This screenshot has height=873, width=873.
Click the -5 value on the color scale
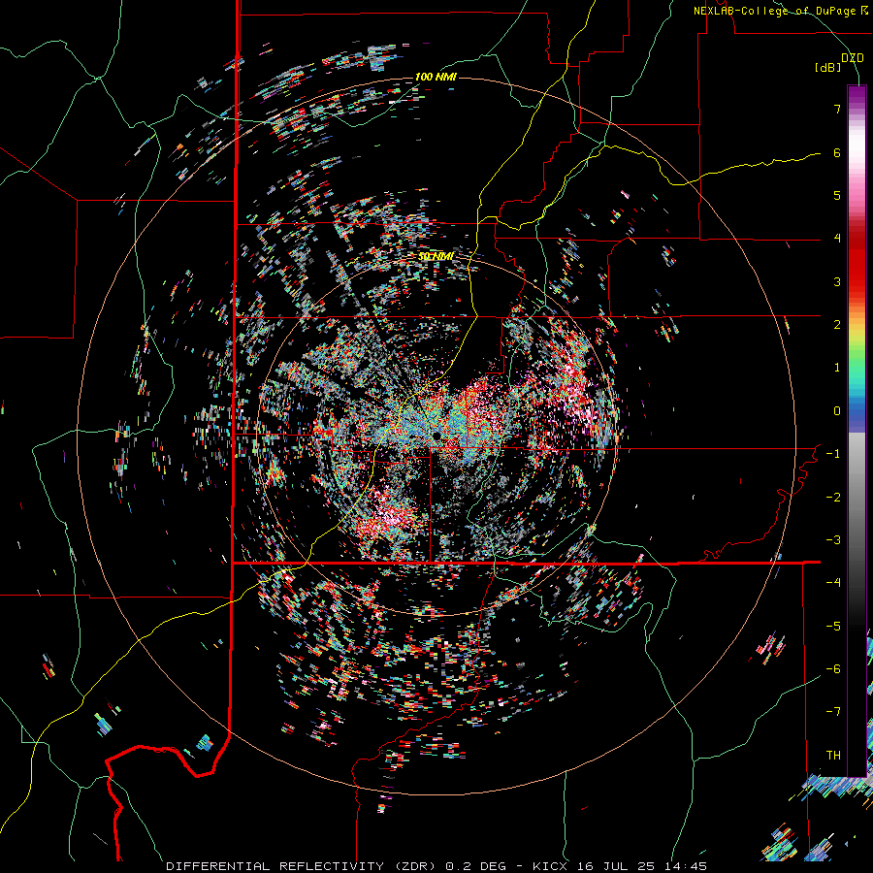(x=833, y=627)
